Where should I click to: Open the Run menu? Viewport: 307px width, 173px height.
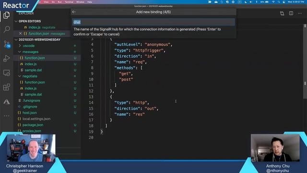pos(59,2)
